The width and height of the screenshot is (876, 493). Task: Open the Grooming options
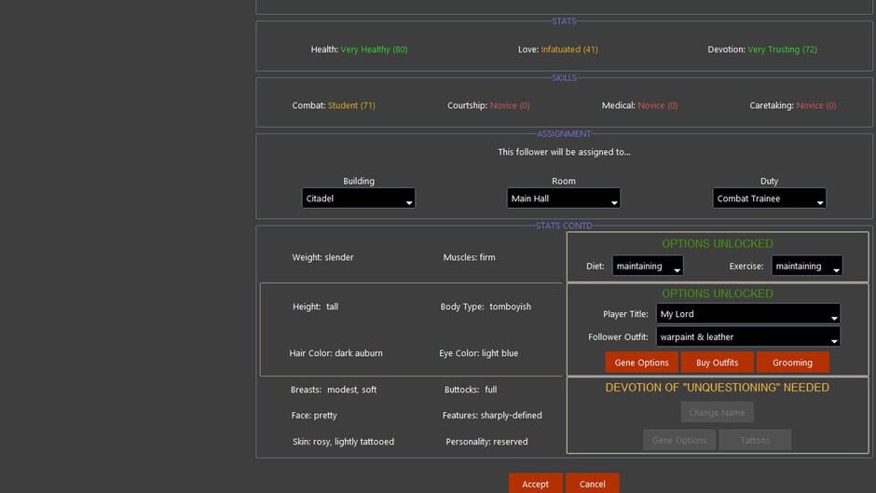coord(792,363)
